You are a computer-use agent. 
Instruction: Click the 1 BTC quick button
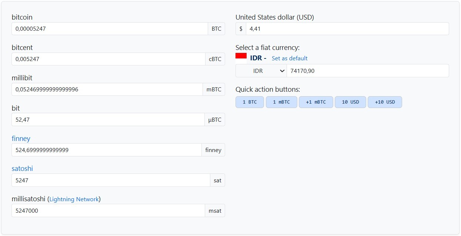coord(250,102)
